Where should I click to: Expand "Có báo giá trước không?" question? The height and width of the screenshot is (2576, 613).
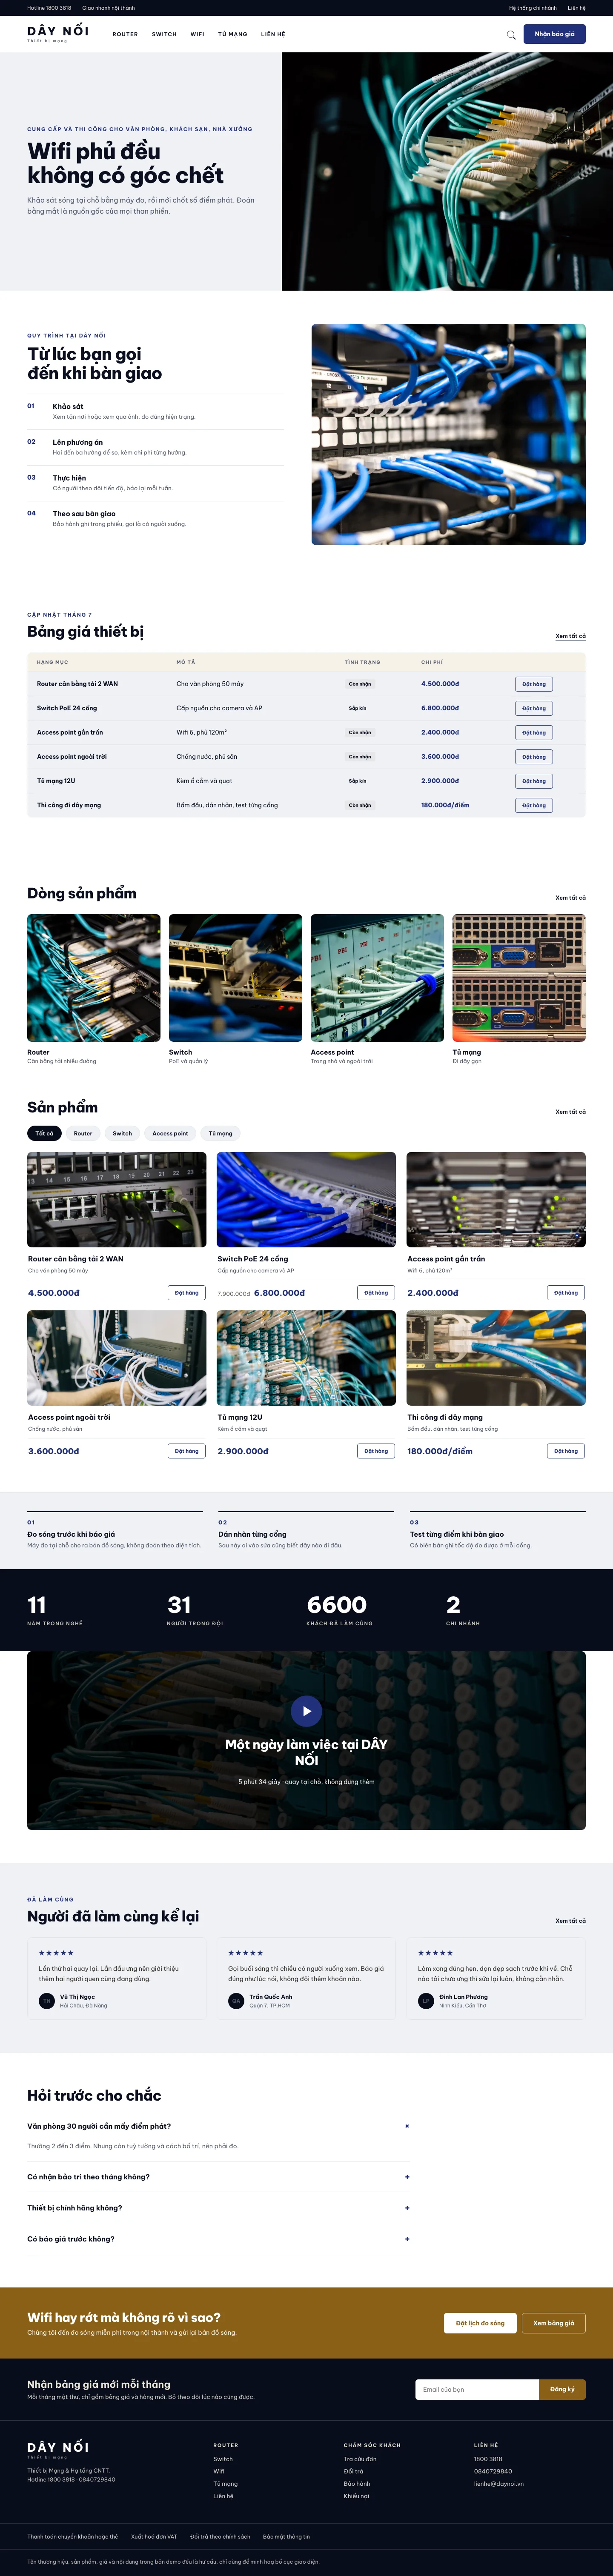pyautogui.click(x=218, y=2239)
